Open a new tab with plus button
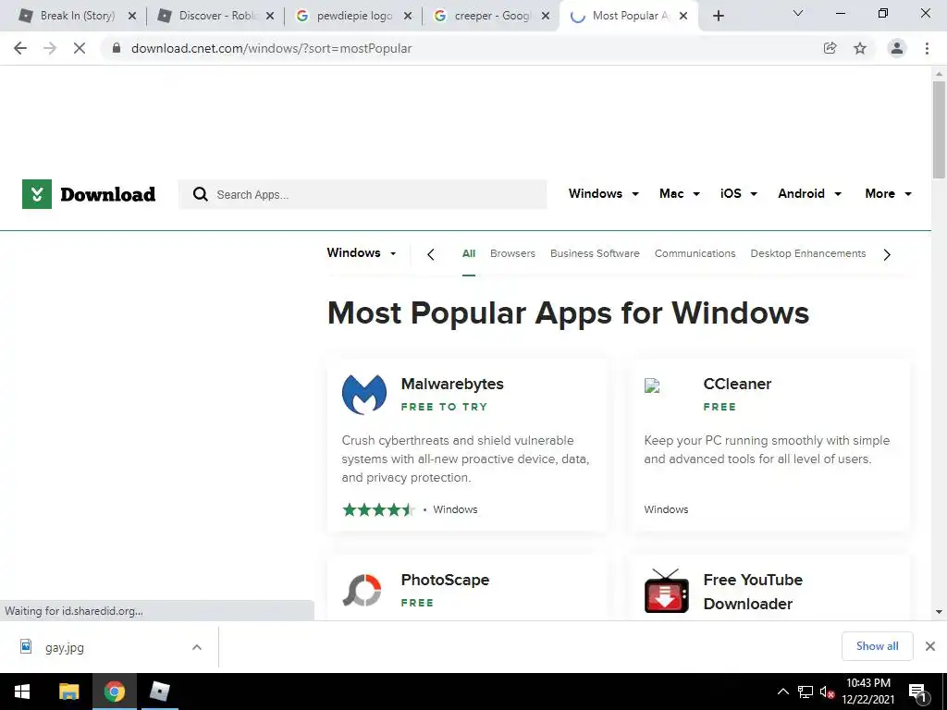This screenshot has width=947, height=710. pyautogui.click(x=718, y=16)
